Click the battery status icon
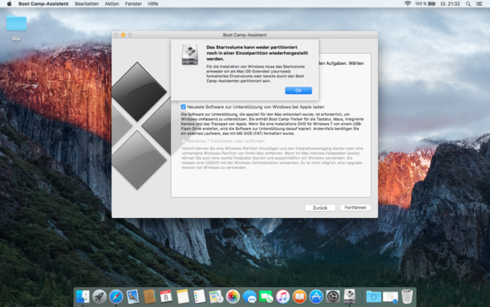 432,4
